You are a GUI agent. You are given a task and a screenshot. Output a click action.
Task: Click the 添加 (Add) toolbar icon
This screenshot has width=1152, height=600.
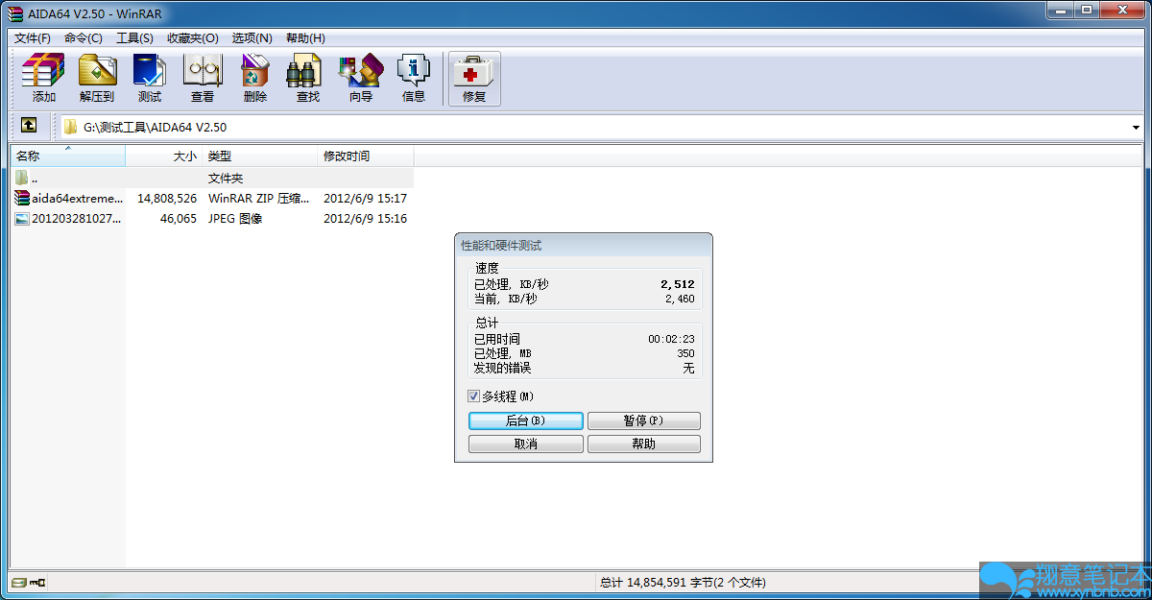(x=43, y=71)
